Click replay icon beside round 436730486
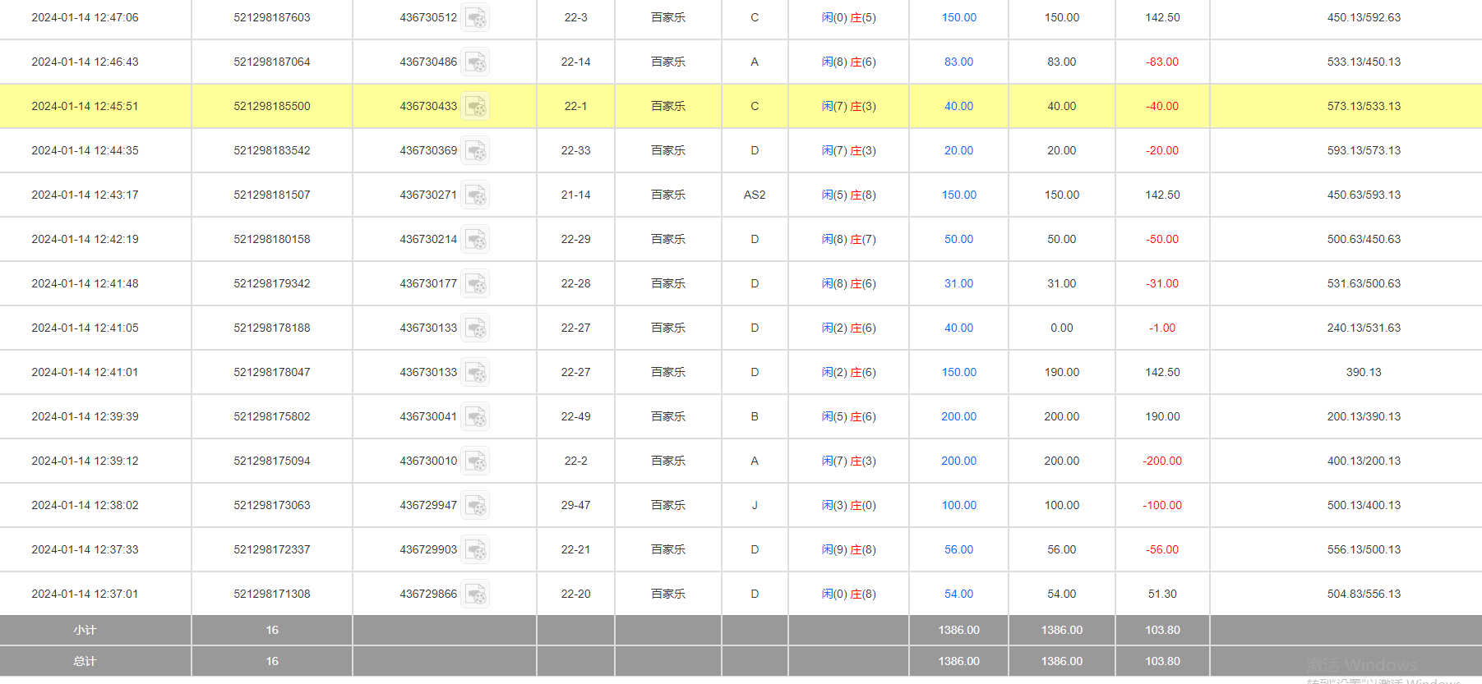Image resolution: width=1482 pixels, height=684 pixels. point(475,62)
